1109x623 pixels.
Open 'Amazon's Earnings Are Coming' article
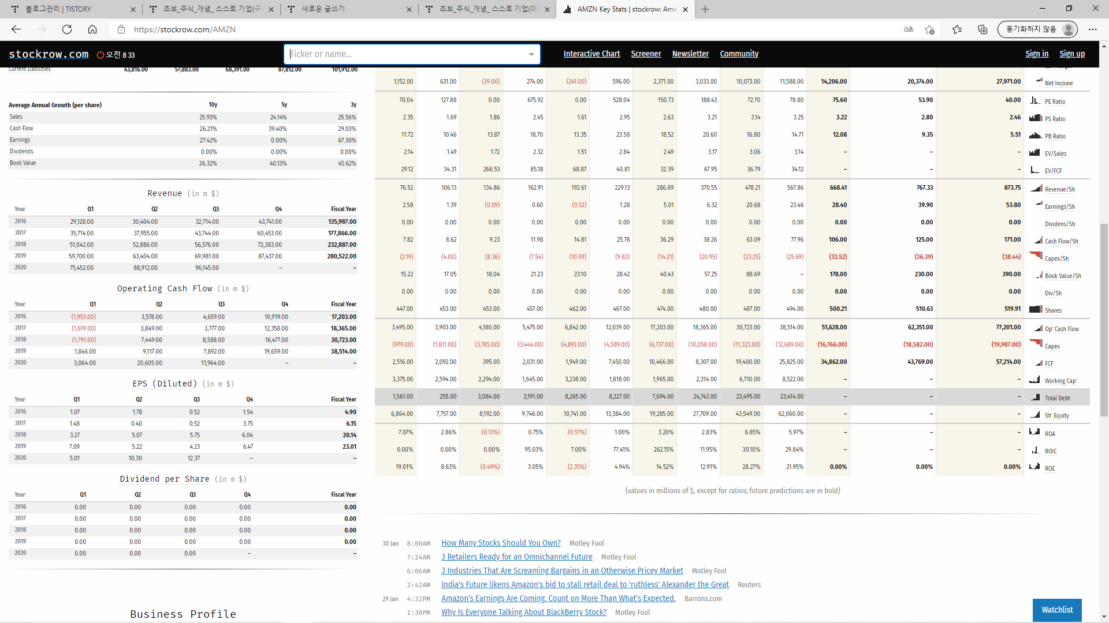559,598
